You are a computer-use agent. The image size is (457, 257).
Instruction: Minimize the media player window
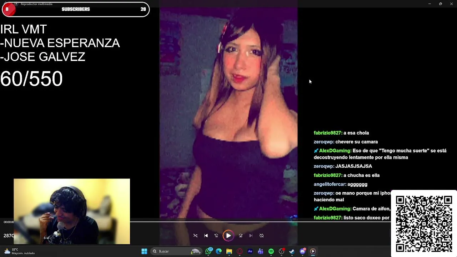point(430,4)
